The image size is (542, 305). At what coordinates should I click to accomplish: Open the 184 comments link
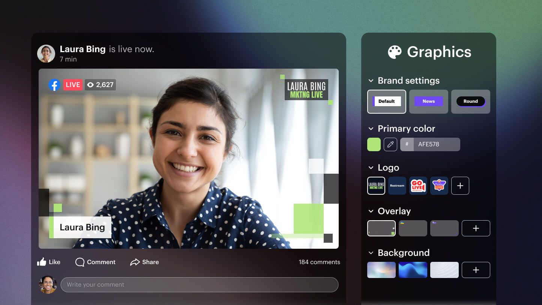319,262
